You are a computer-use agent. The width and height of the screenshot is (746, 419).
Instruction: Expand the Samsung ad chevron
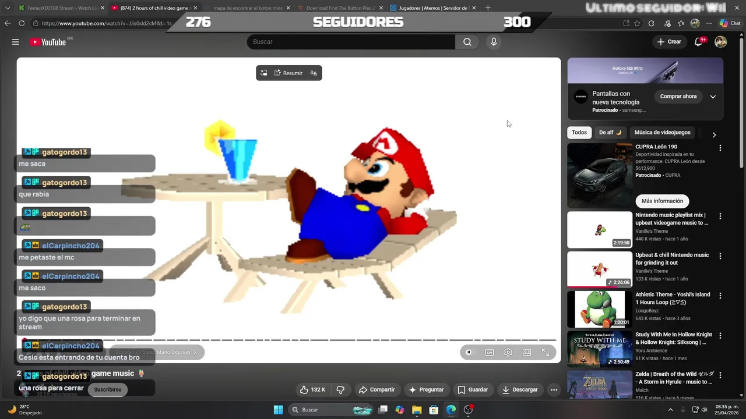pos(713,97)
